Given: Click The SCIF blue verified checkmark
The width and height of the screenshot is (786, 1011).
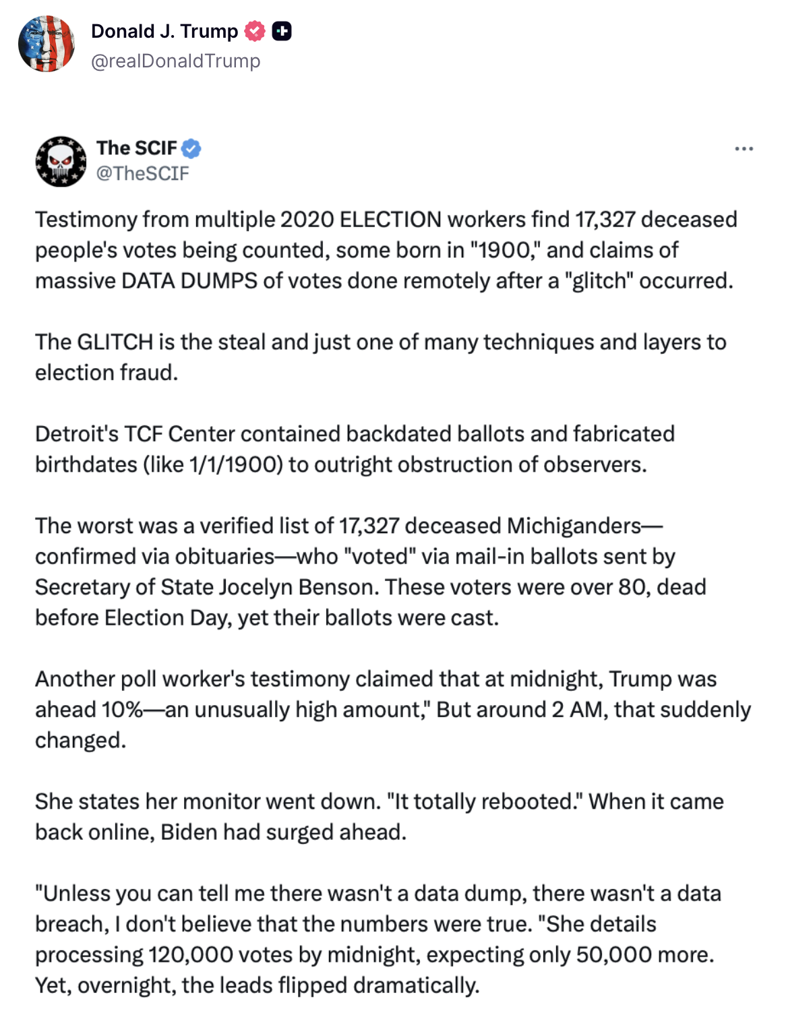Looking at the screenshot, I should [x=191, y=148].
